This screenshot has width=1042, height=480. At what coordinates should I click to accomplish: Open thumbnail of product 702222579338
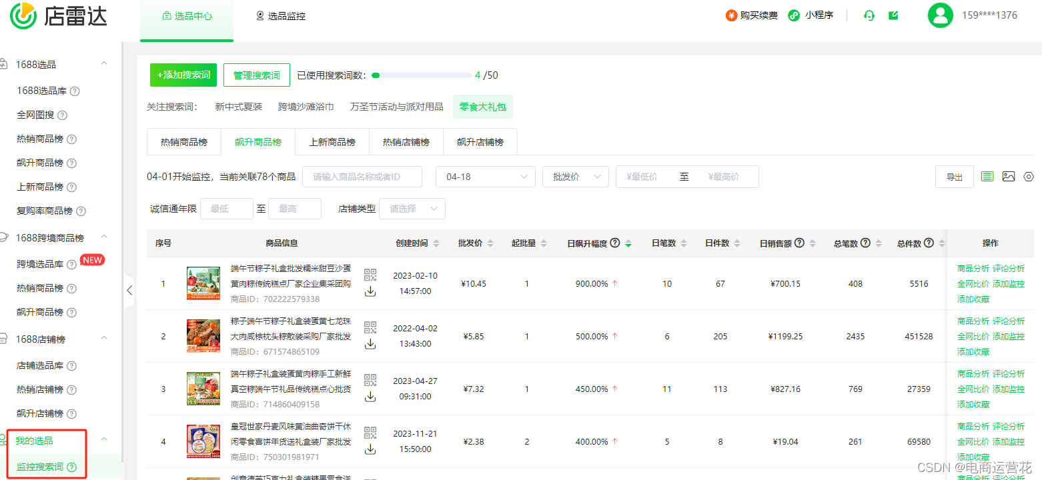point(203,283)
